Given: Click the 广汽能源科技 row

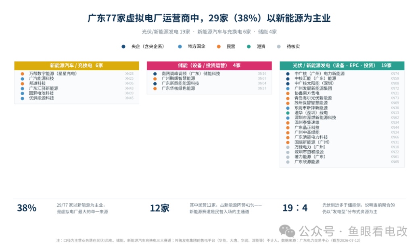Looking at the screenshot, I should click(x=77, y=78).
